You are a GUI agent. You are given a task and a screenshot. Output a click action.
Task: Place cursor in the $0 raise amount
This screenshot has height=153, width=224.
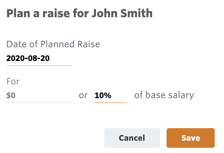[39, 96]
